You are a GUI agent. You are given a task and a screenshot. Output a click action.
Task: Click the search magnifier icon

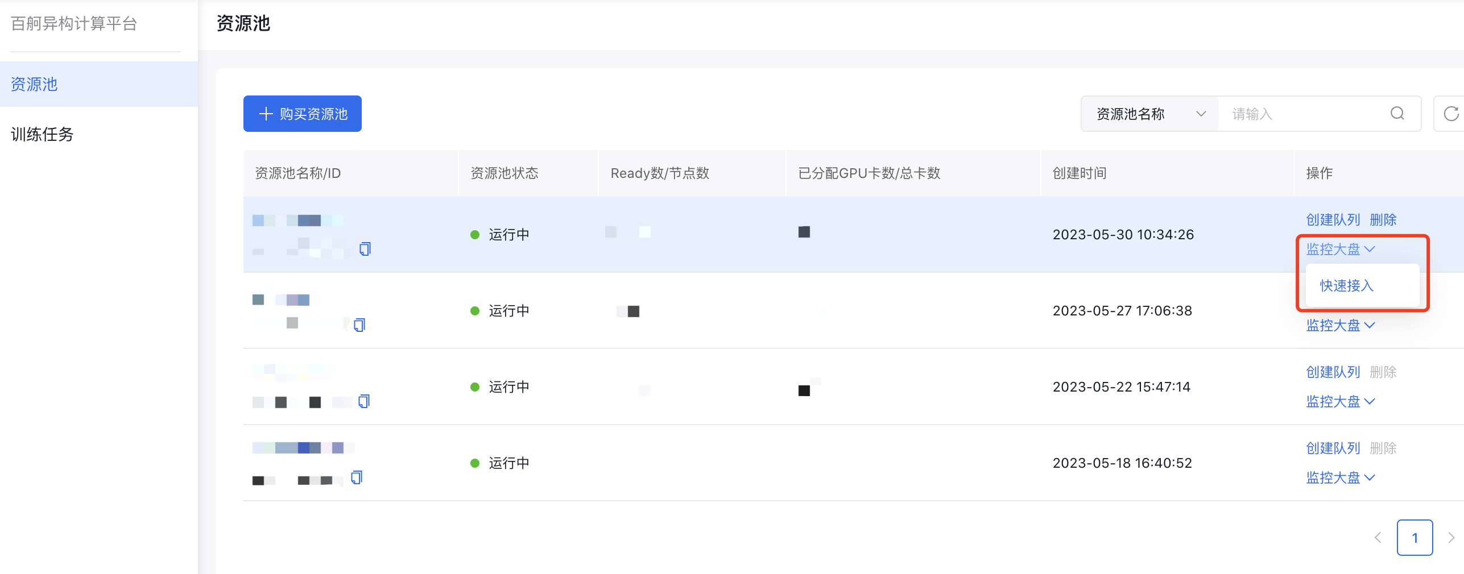coord(1397,114)
